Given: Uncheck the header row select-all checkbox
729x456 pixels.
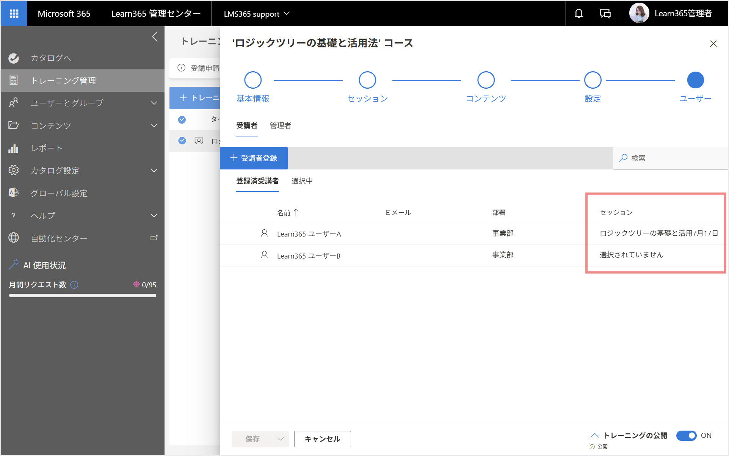Looking at the screenshot, I should pyautogui.click(x=182, y=119).
